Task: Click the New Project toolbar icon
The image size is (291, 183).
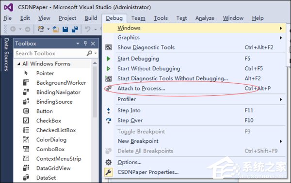Action: 41,29
